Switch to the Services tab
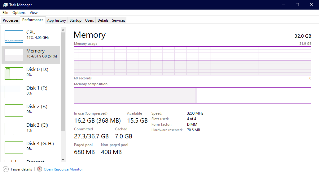This screenshot has height=177, width=319. click(119, 20)
